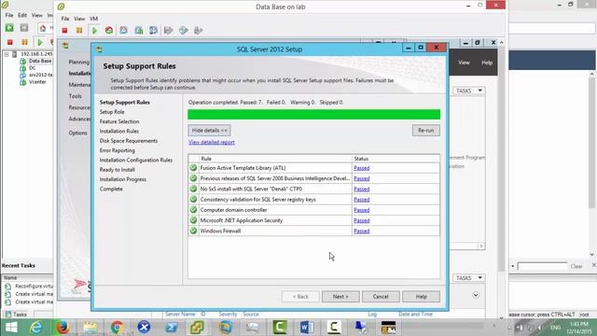Click the connect CD/DVD icon in console toolbar
The image size is (597, 336).
click(183, 30)
